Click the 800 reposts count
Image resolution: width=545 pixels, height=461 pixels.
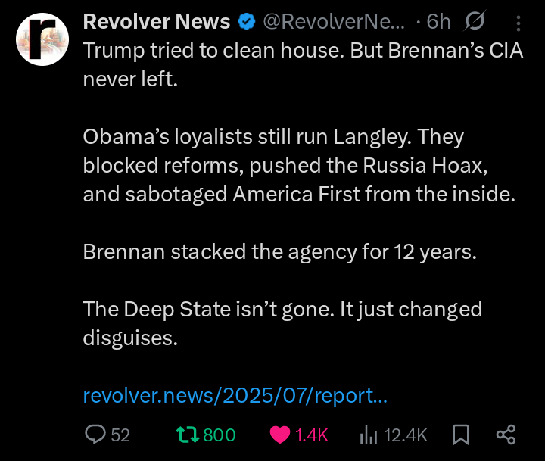(x=220, y=435)
